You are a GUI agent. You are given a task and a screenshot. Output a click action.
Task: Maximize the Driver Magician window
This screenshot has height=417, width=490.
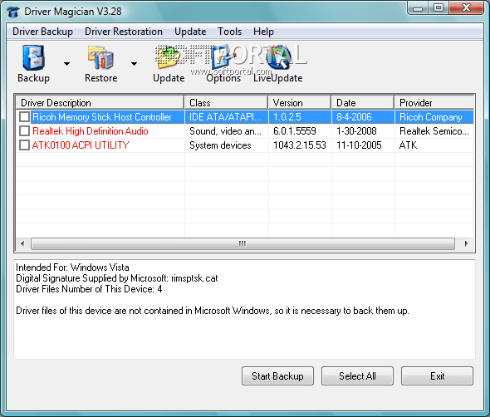click(439, 7)
